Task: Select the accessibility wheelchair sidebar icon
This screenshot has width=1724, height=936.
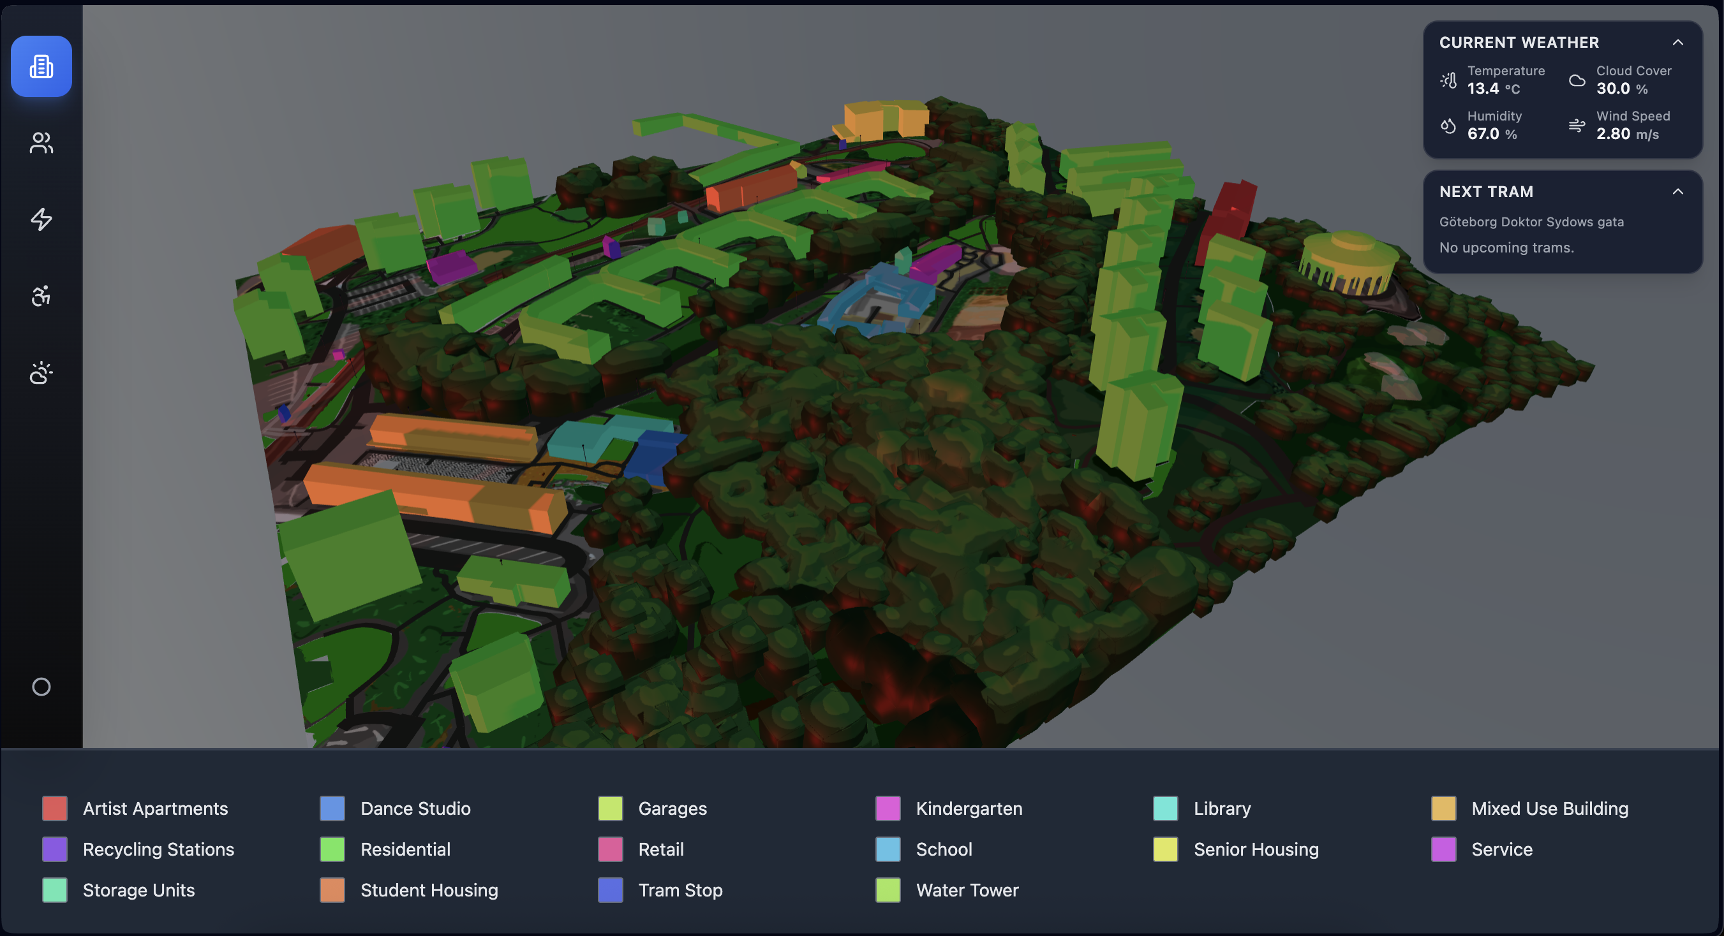Action: 41,295
